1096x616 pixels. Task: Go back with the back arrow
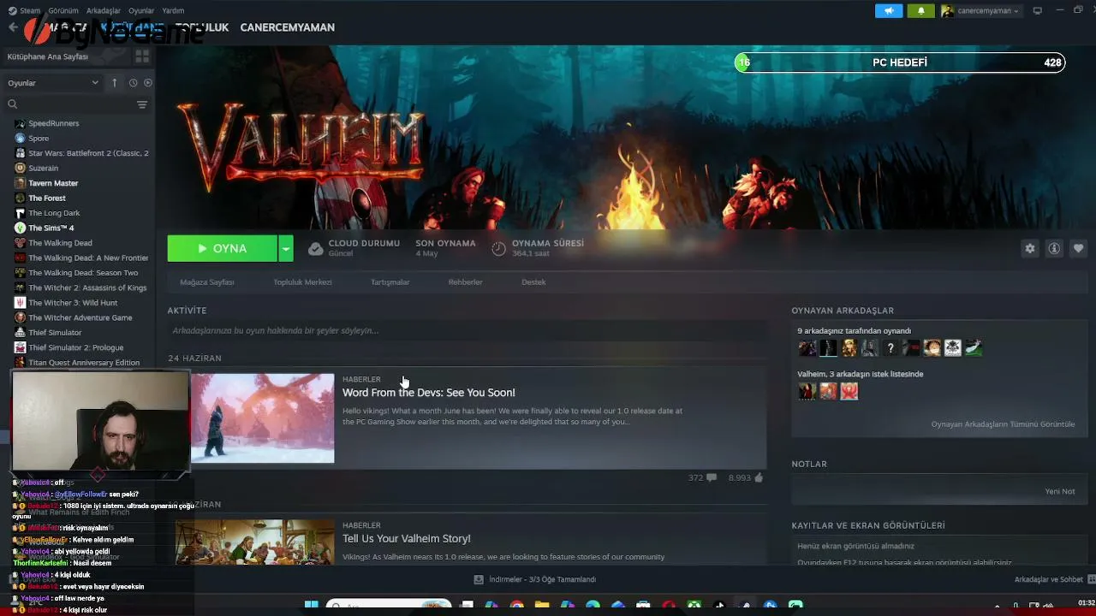pos(13,27)
